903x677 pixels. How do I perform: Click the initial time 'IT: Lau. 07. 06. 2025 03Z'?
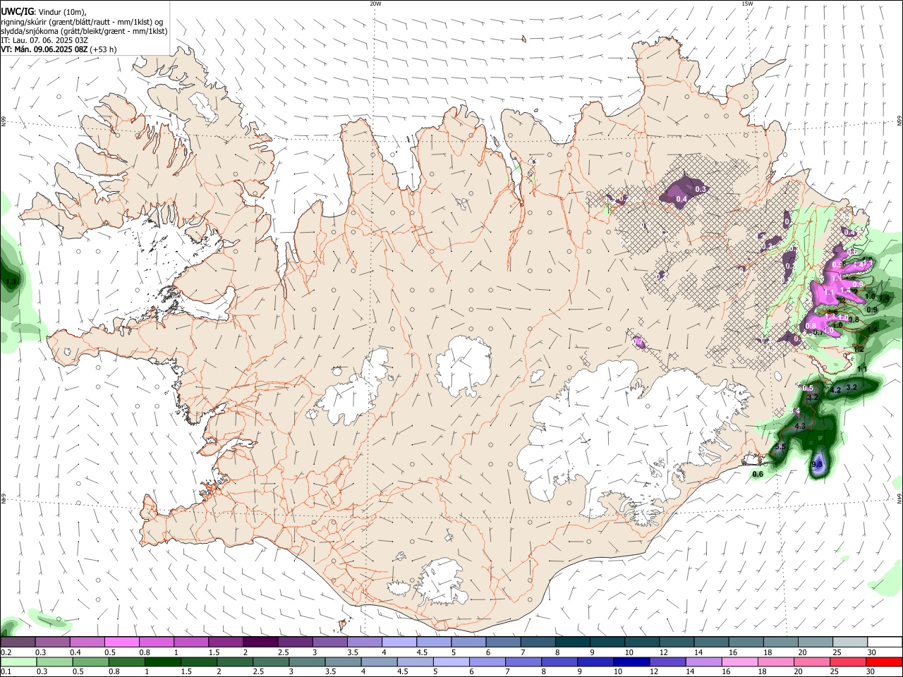[x=44, y=40]
